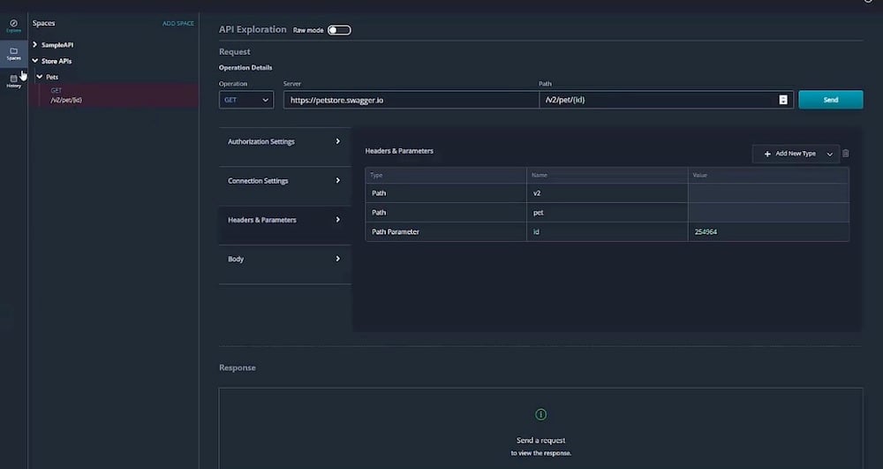Image resolution: width=883 pixels, height=469 pixels.
Task: Toggle the Raw mode switch
Action: click(x=339, y=30)
